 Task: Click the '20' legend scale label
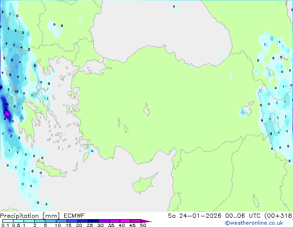click(x=79, y=225)
